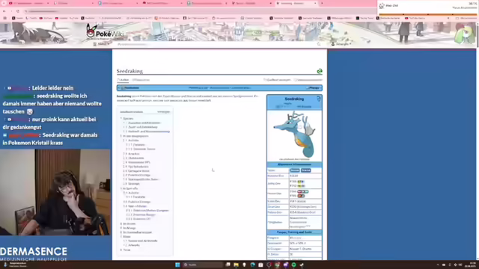
Task: Open File Explorer from the taskbar
Action: [237, 265]
